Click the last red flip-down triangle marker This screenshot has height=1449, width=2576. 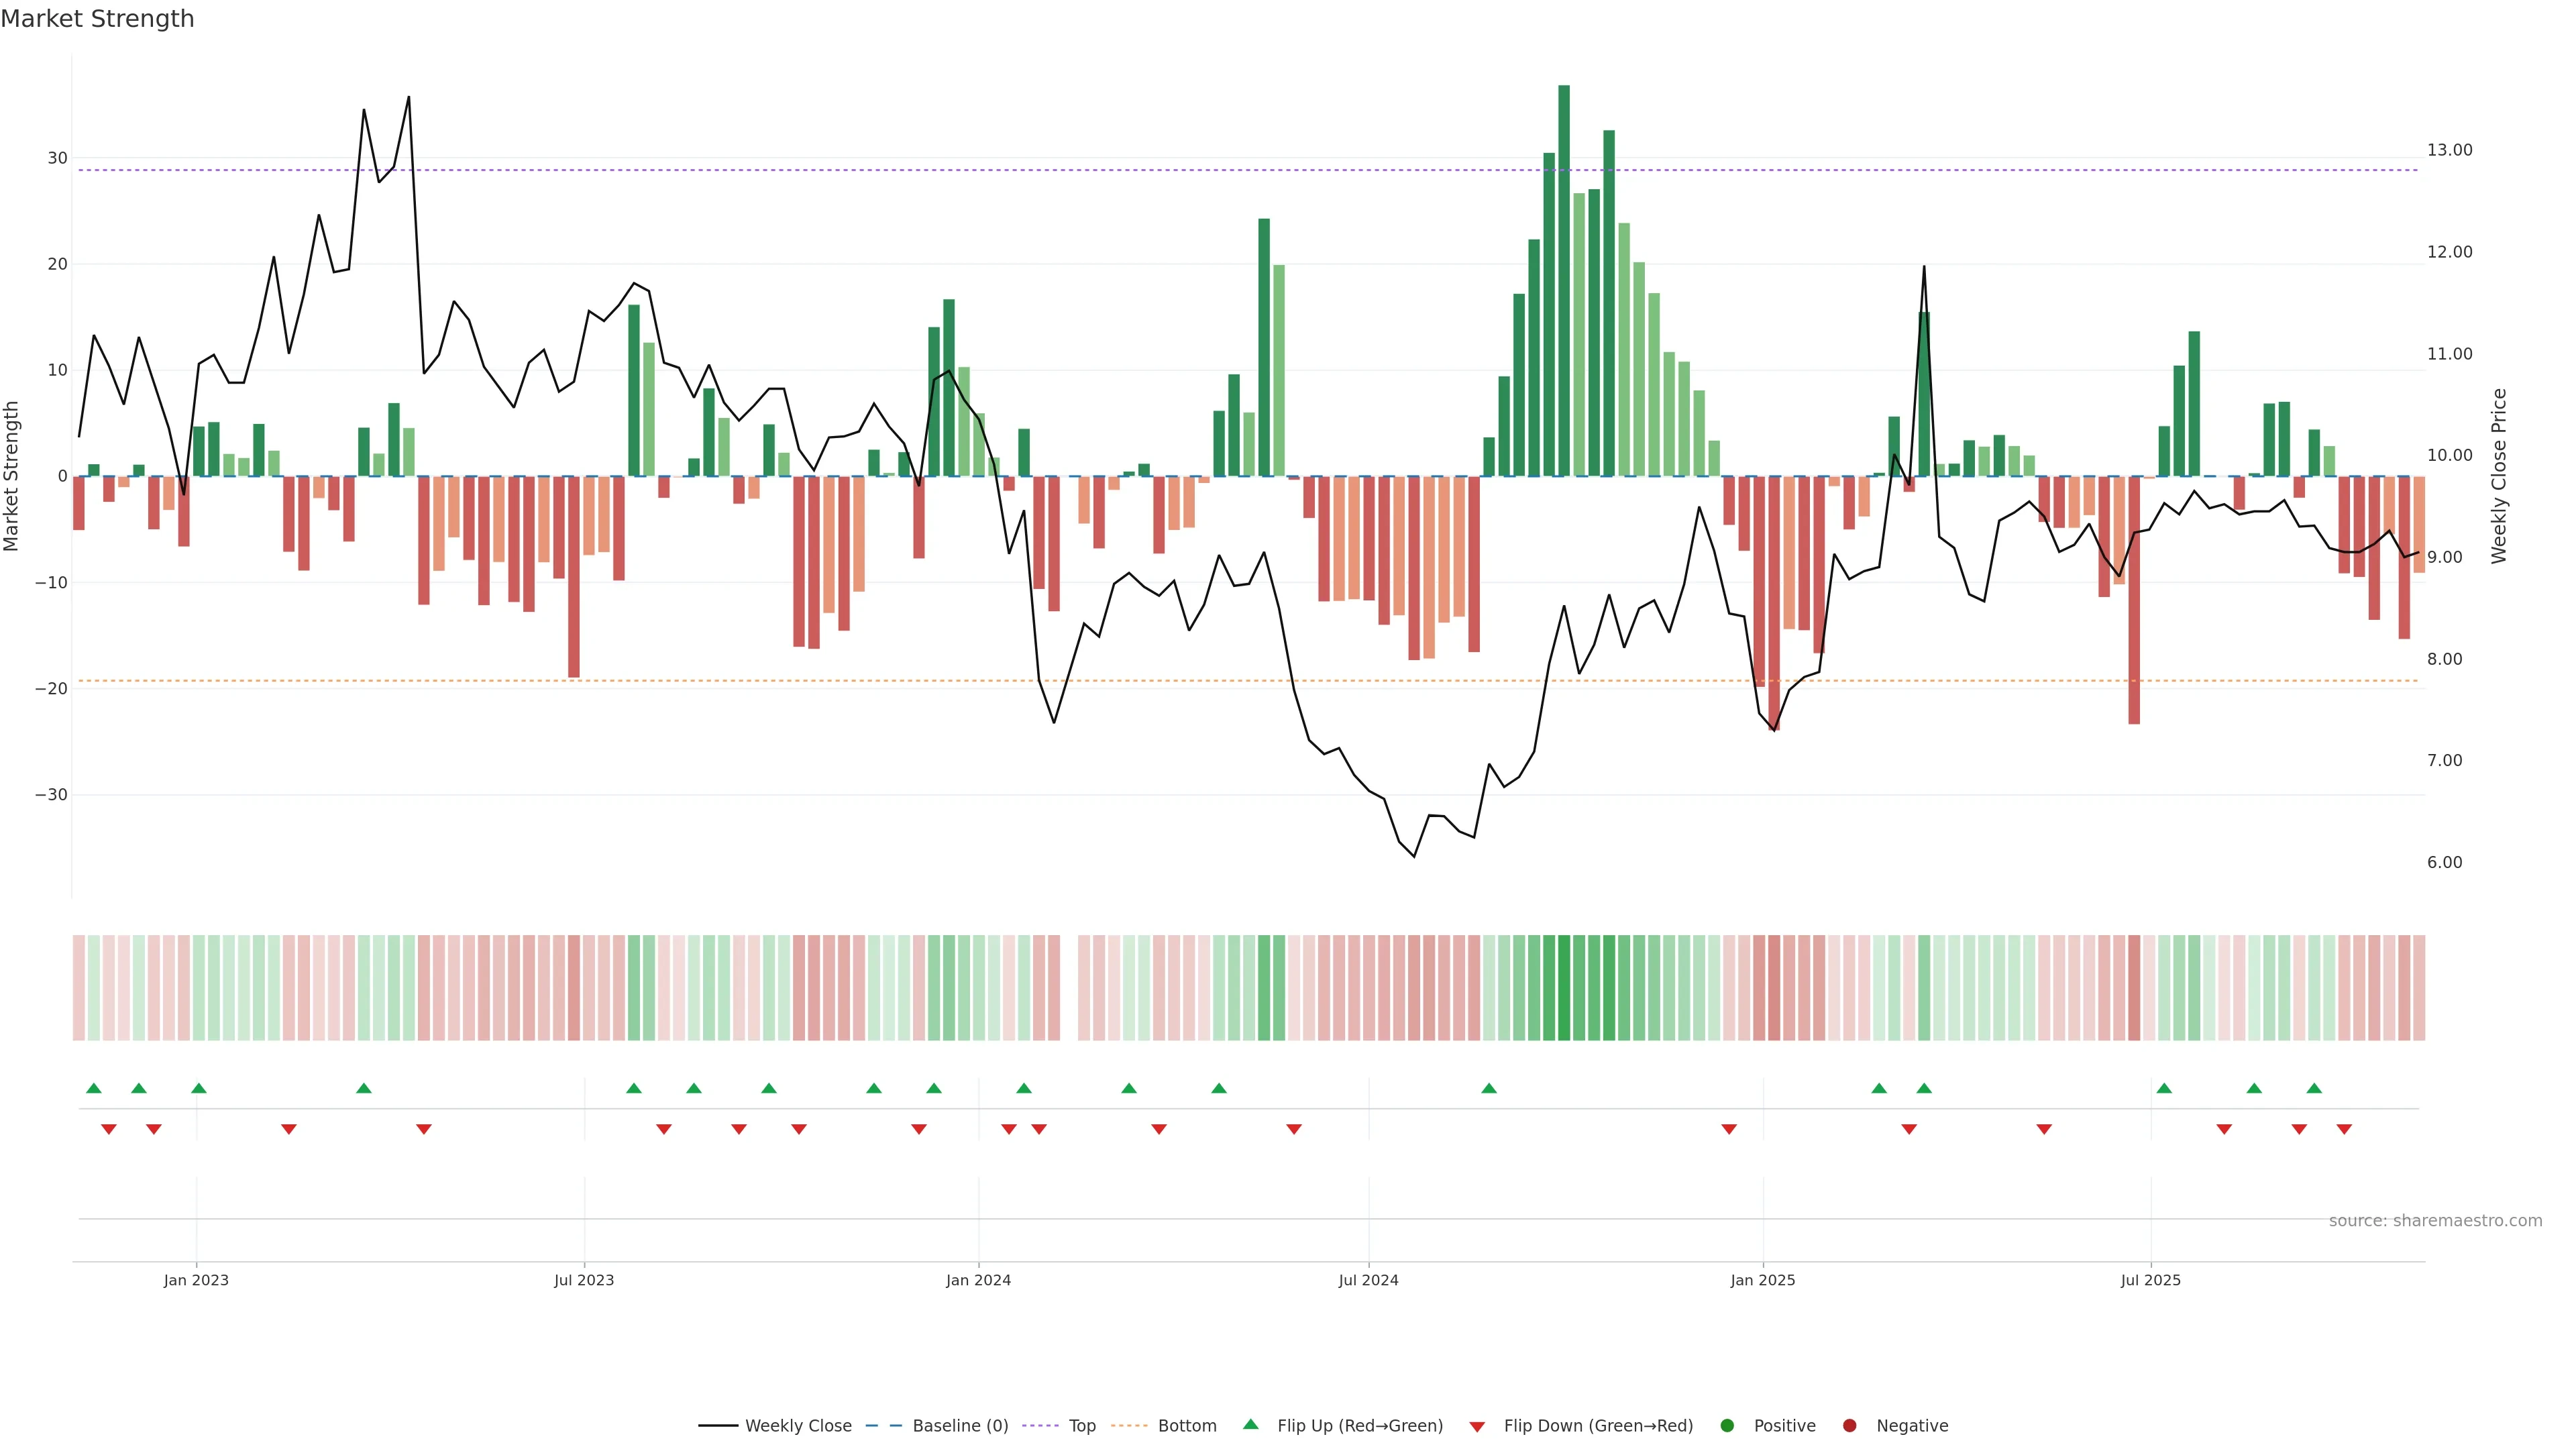tap(2344, 1129)
